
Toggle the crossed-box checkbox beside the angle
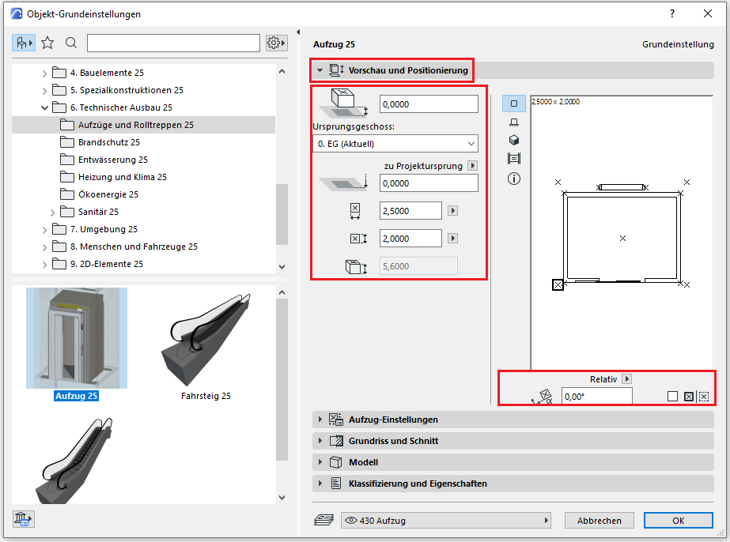688,397
